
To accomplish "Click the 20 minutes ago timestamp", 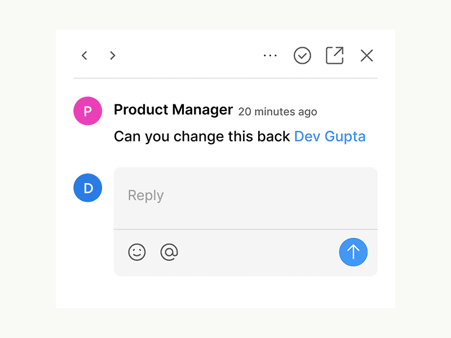I will (x=277, y=112).
